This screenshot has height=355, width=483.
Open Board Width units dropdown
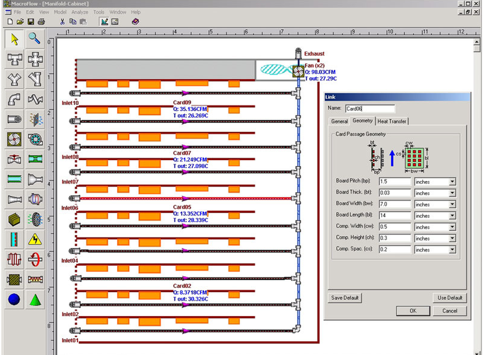point(452,204)
